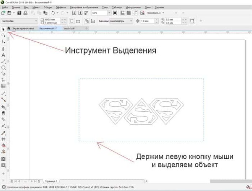Select the Text tool (A icon)
This screenshot has height=191, width=252.
click(x=3, y=55)
